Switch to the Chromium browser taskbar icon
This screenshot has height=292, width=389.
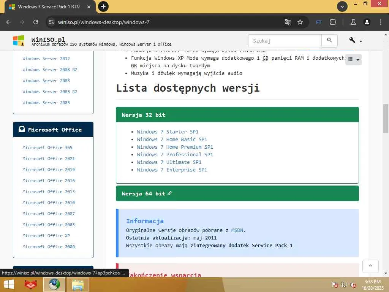[54, 284]
